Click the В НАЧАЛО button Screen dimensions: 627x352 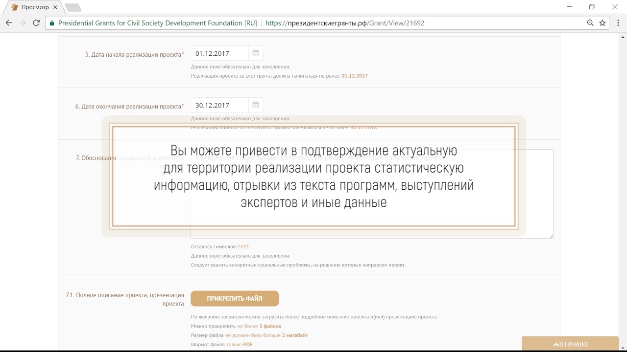point(570,344)
